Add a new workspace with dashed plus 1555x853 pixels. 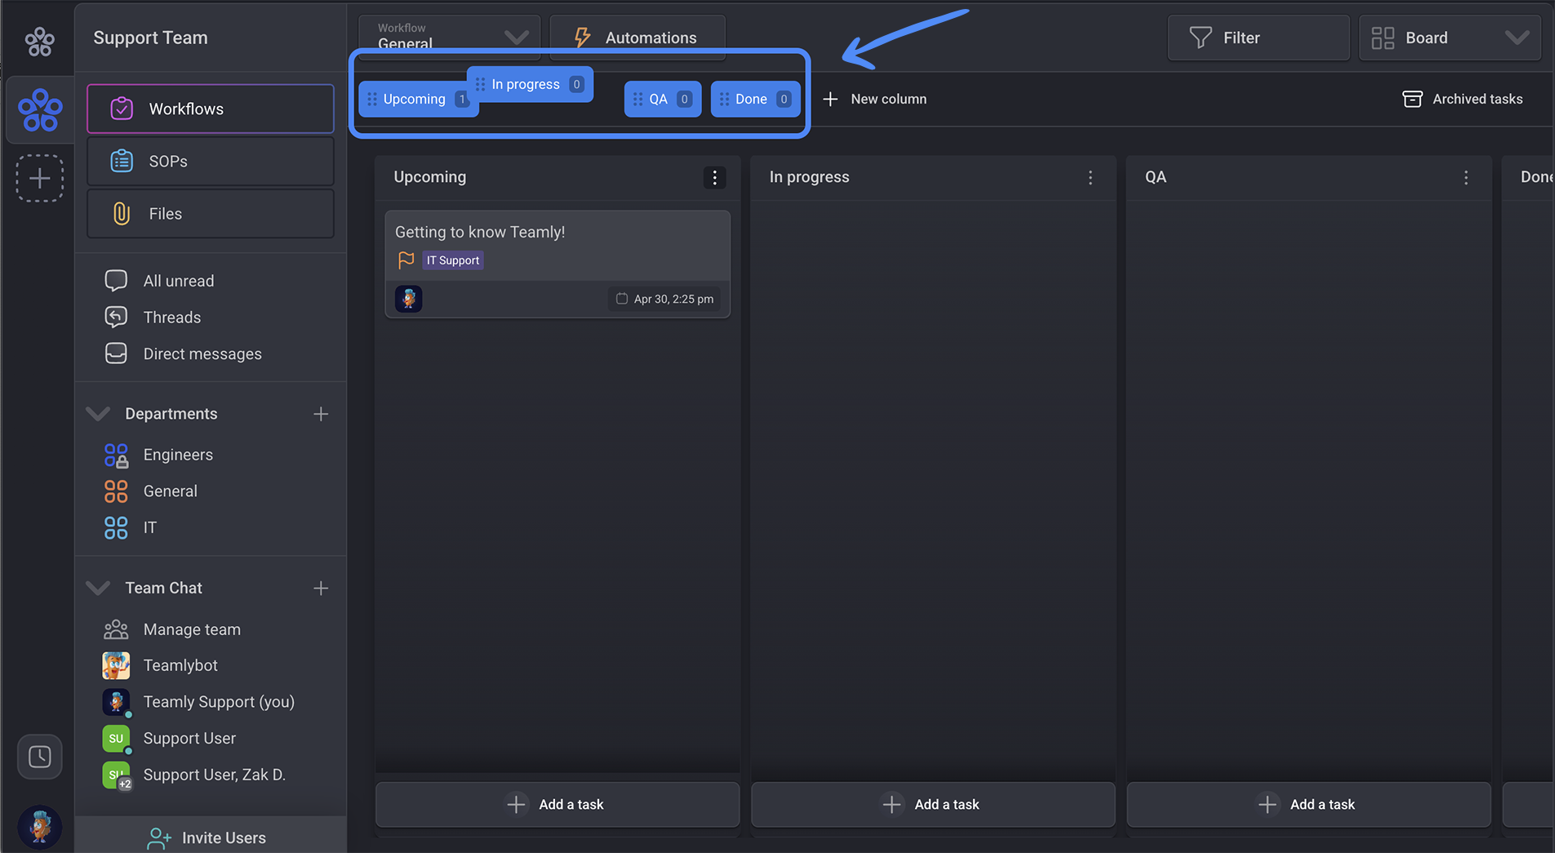point(39,178)
